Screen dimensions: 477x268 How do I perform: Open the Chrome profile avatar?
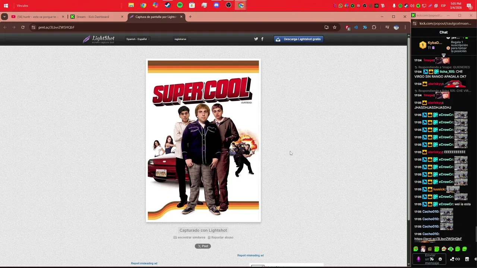396,27
